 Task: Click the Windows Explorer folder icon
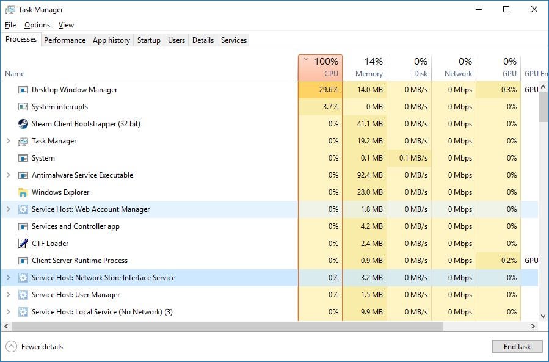click(x=23, y=192)
